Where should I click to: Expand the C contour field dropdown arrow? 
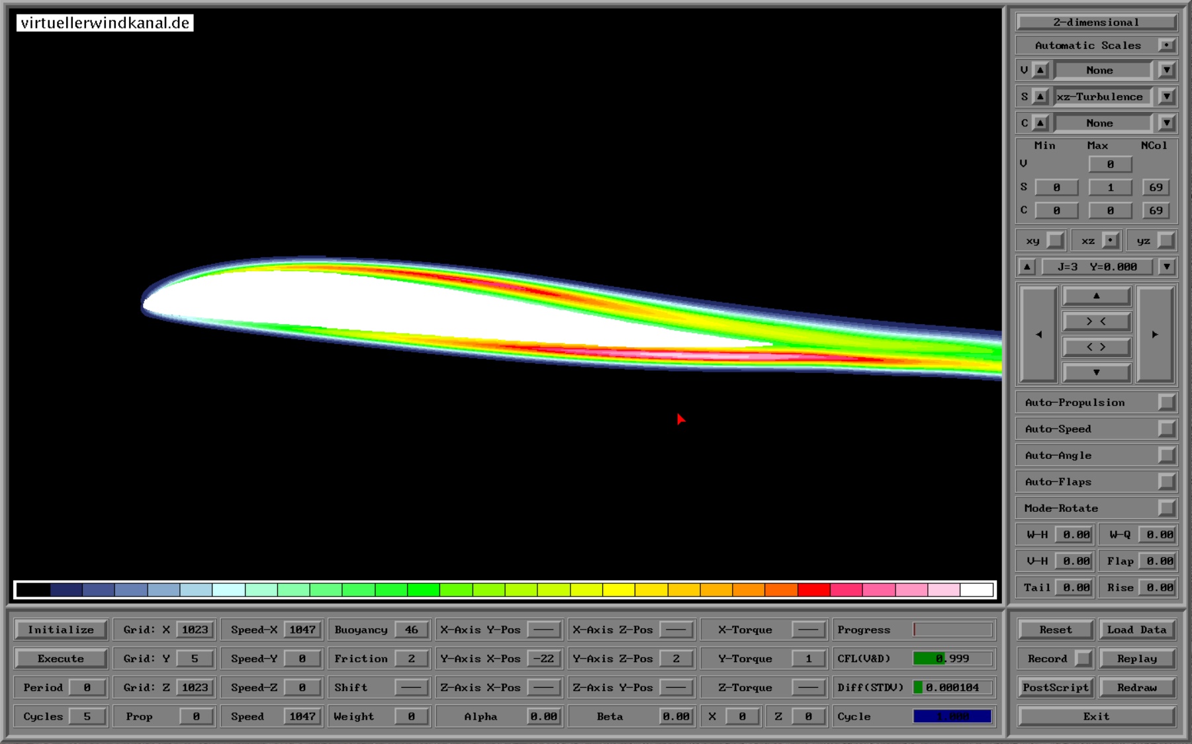click(1166, 123)
